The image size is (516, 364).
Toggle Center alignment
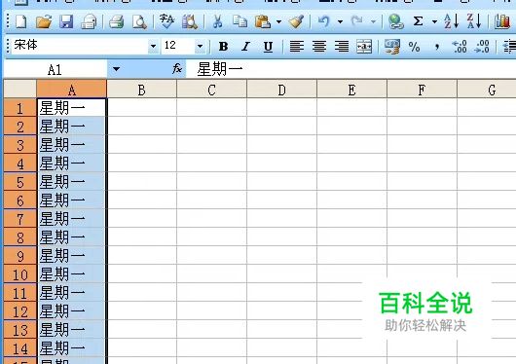pos(319,47)
